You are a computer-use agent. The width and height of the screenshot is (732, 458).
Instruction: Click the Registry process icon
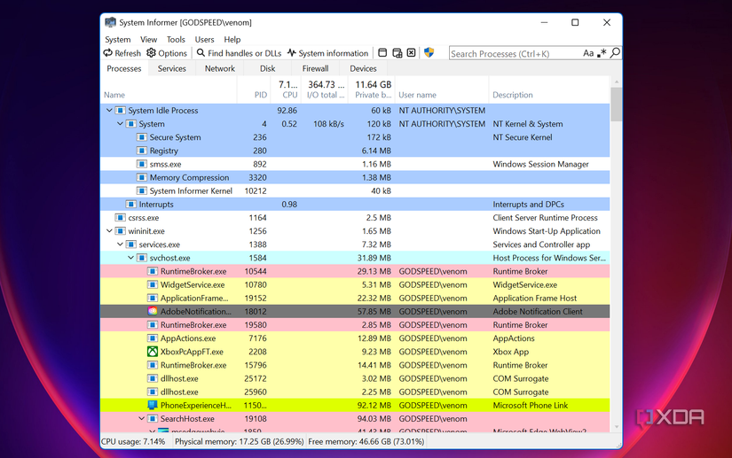pyautogui.click(x=141, y=151)
